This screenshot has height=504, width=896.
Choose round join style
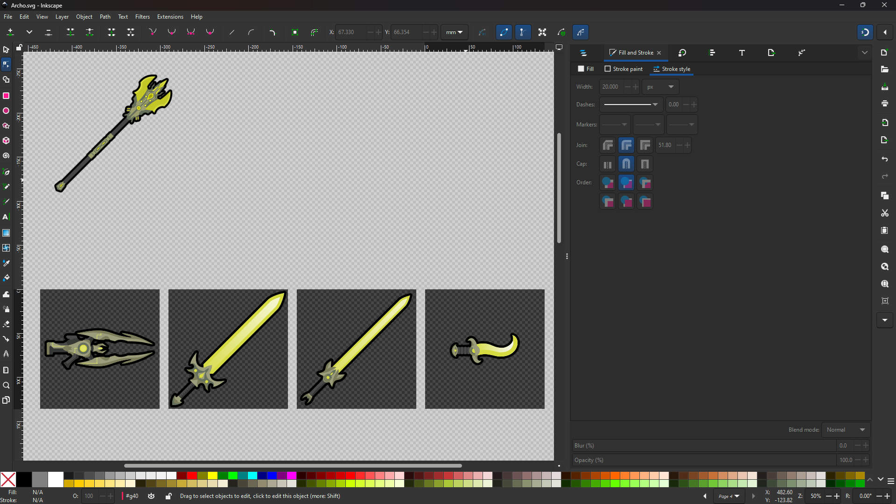tap(626, 145)
